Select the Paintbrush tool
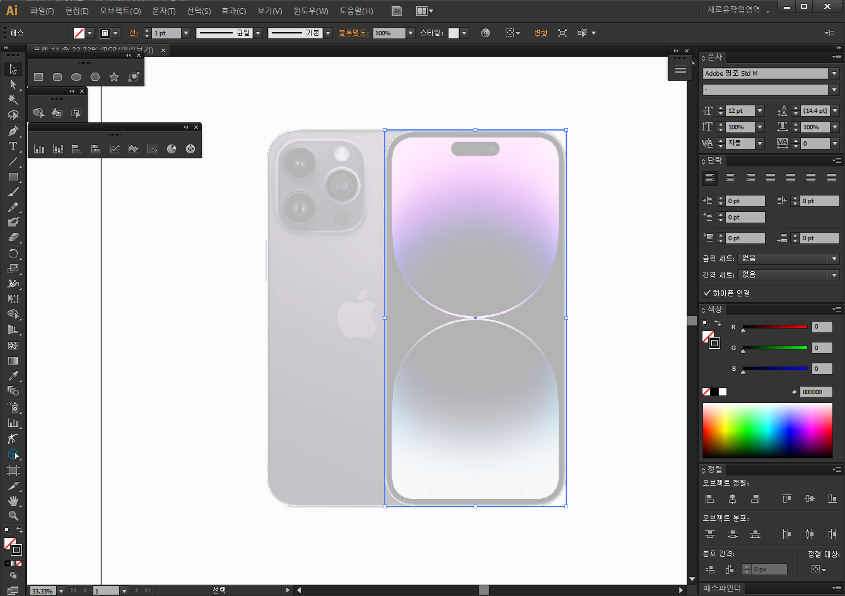845x596 pixels. [x=13, y=192]
